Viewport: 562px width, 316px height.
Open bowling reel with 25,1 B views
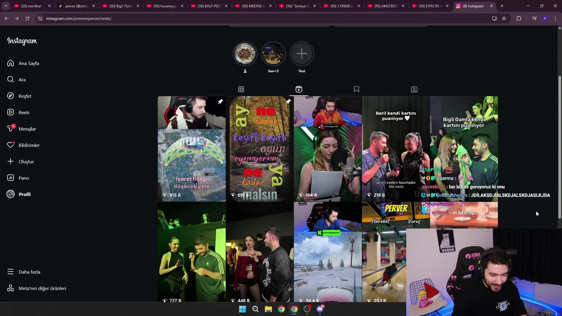point(384,252)
